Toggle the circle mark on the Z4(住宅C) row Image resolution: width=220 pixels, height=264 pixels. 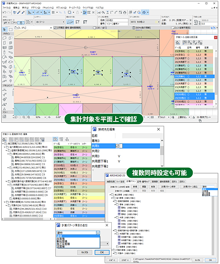pos(188,55)
